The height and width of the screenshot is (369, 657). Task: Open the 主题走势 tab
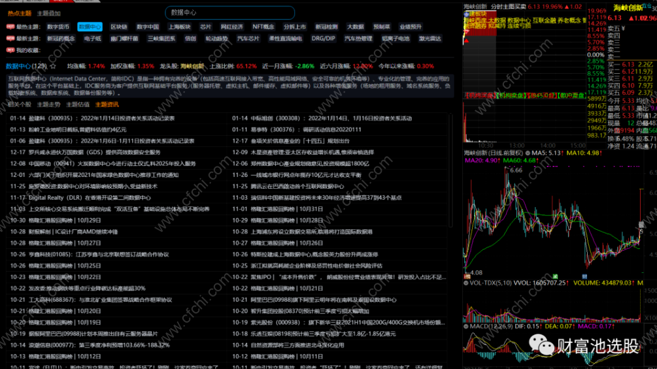tap(48, 104)
